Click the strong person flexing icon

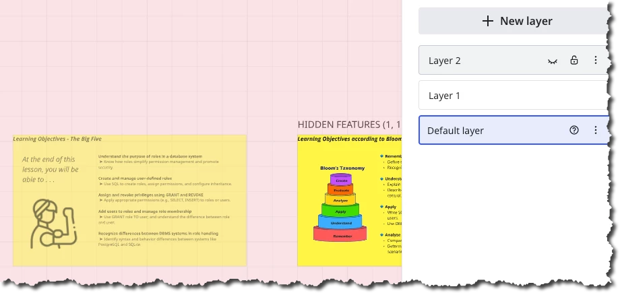coord(53,224)
